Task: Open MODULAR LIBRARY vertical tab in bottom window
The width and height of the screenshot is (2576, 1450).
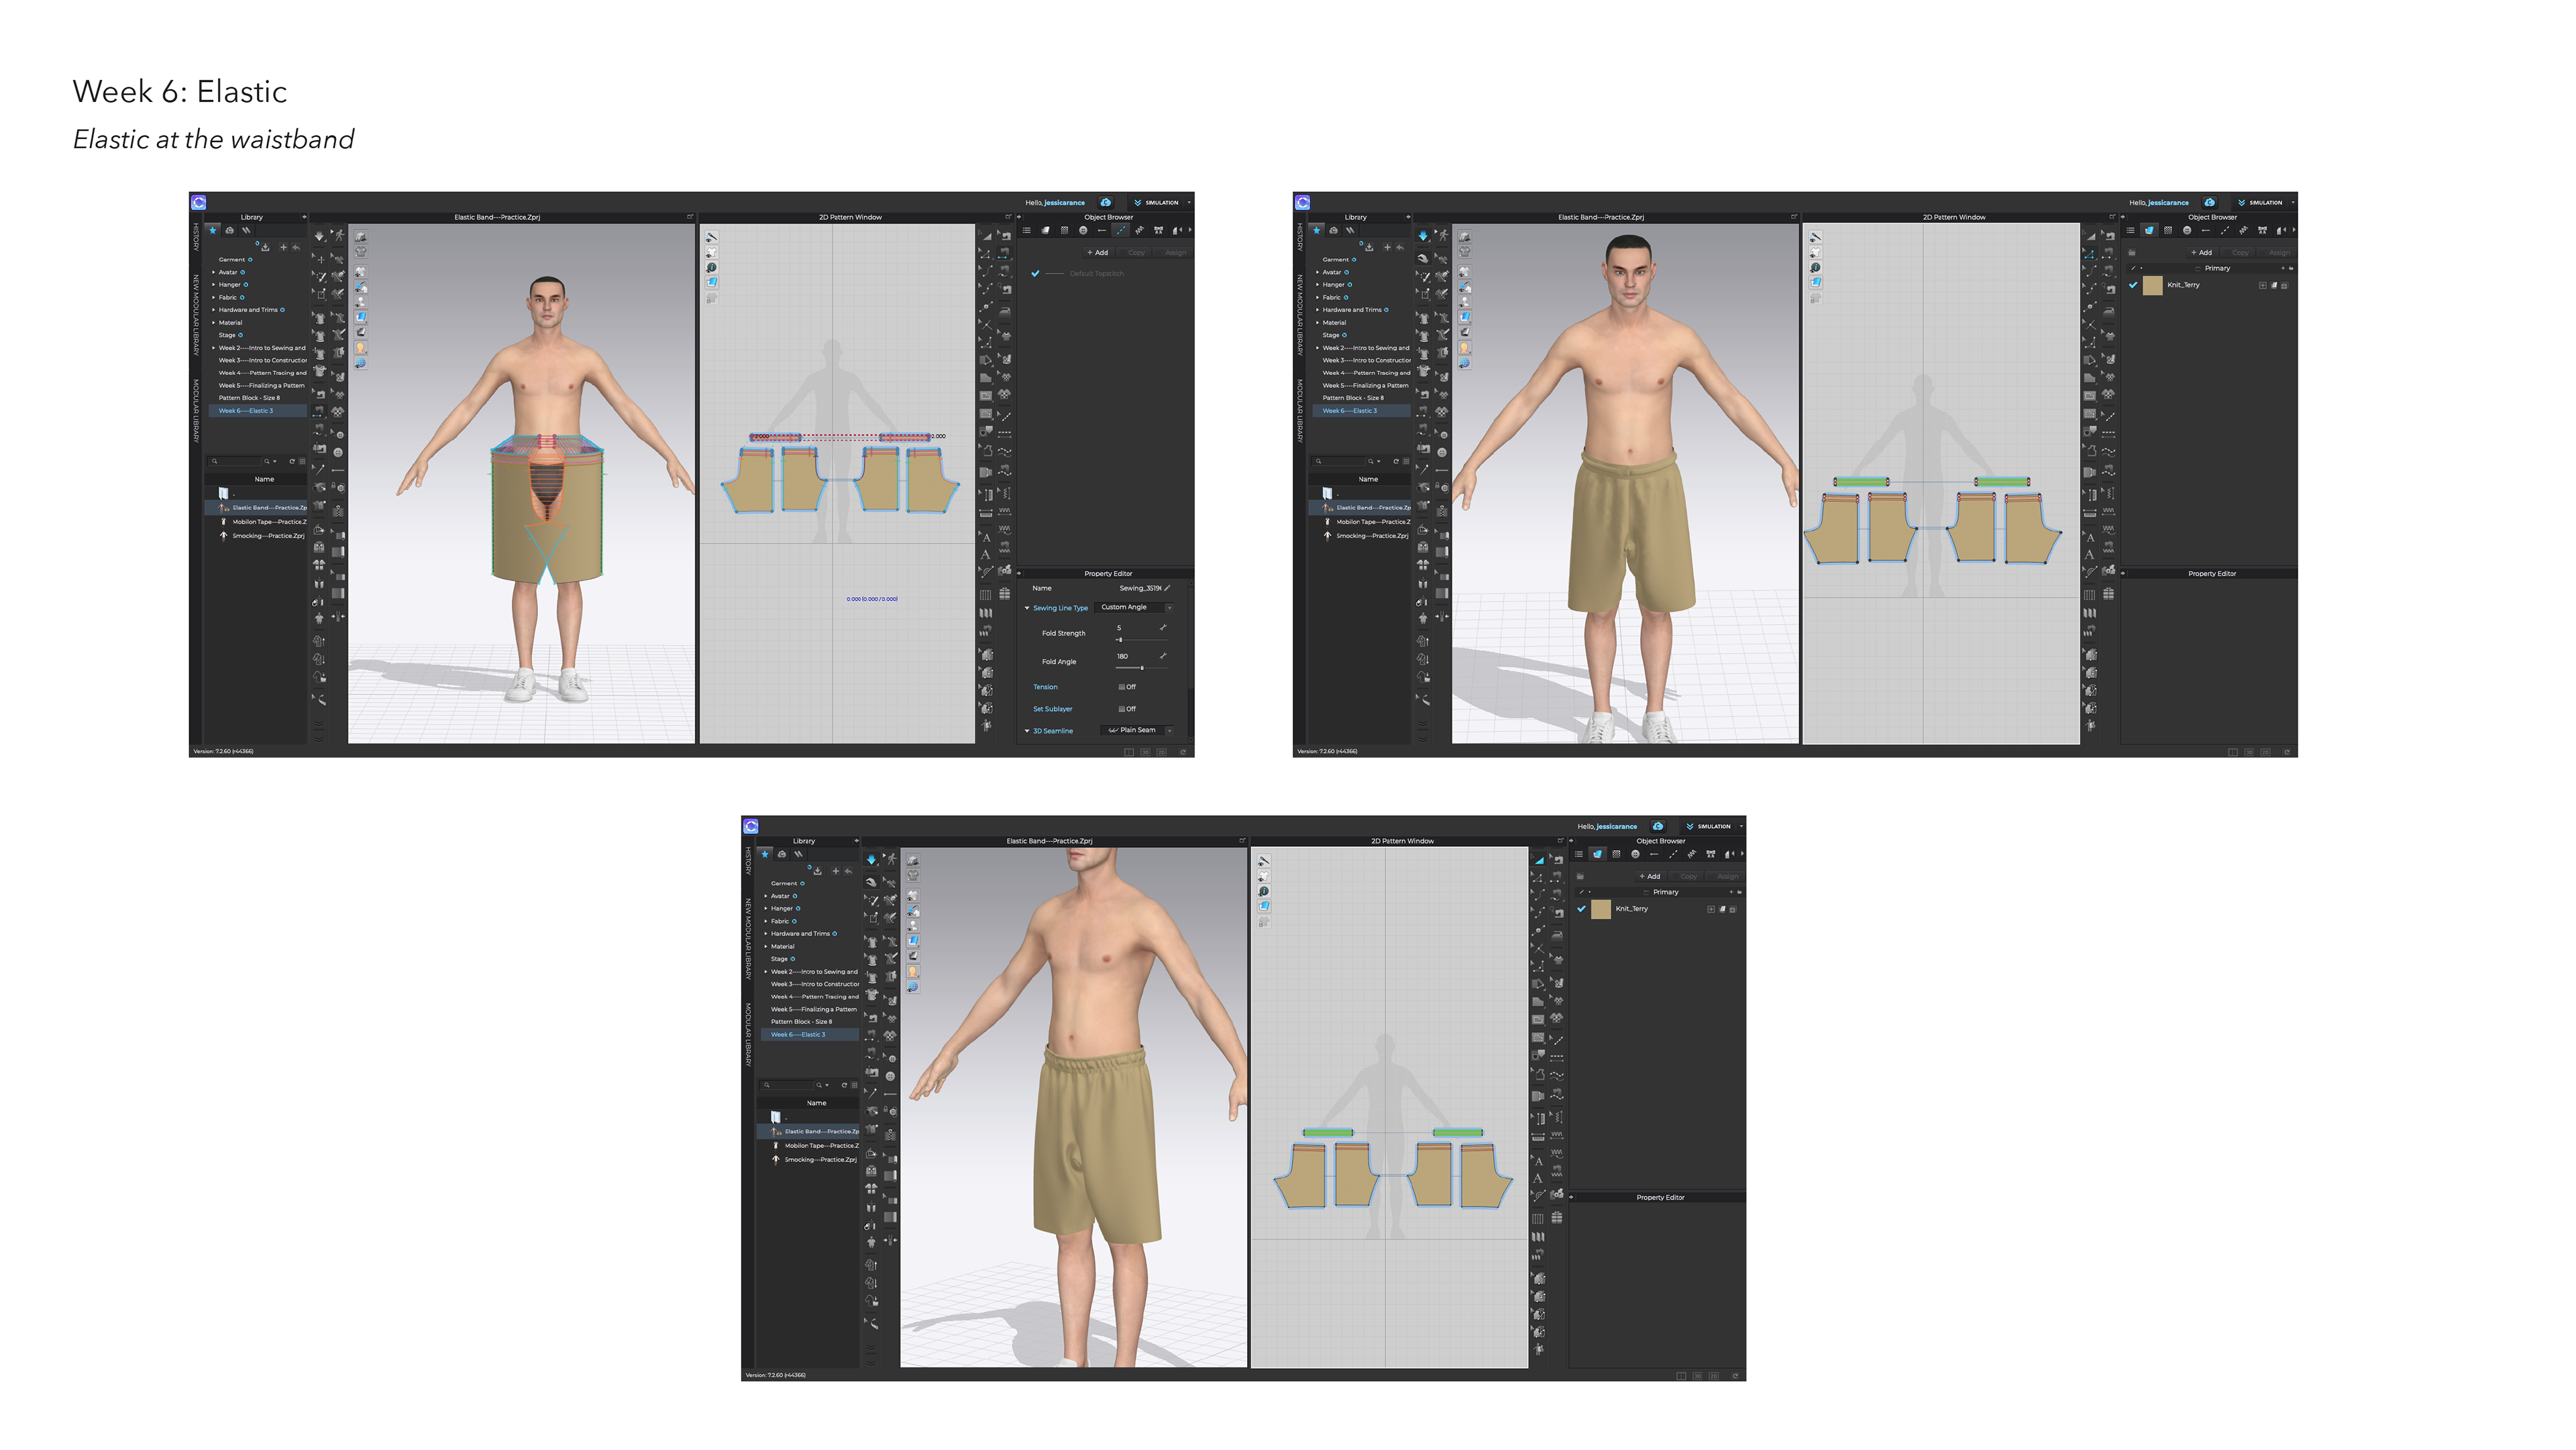Action: pos(747,1034)
